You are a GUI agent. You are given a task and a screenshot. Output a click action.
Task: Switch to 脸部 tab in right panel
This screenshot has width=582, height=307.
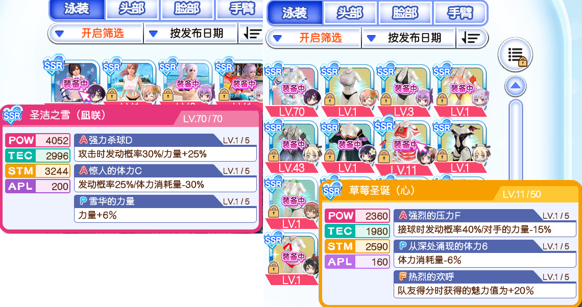(405, 13)
